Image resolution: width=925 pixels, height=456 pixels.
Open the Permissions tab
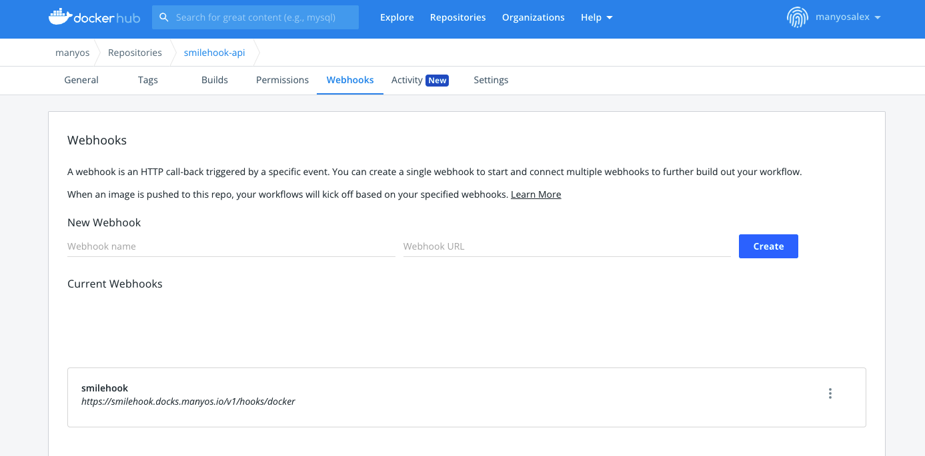click(282, 80)
